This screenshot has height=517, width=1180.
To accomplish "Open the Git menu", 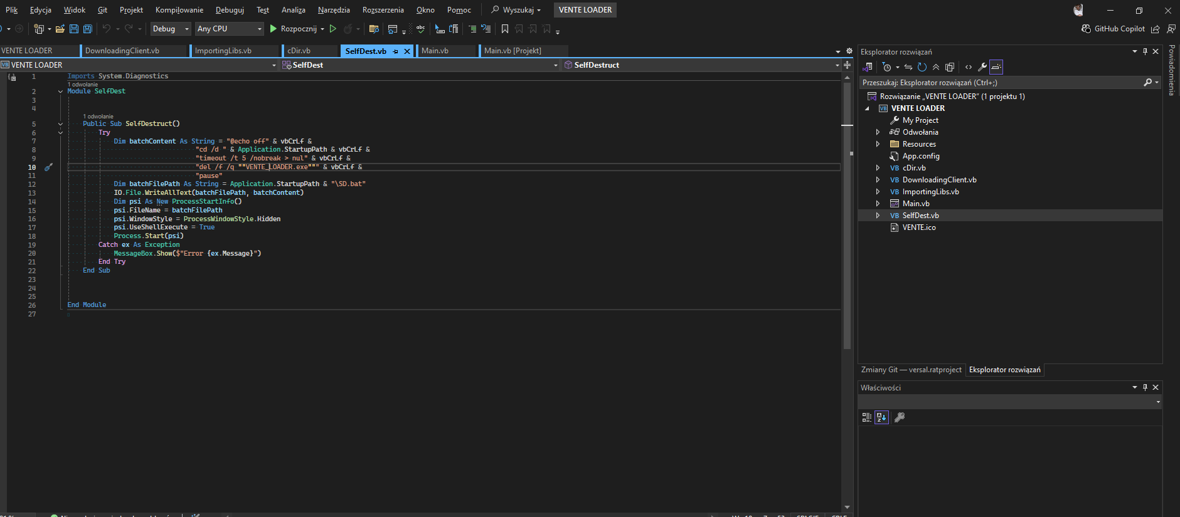I will point(102,10).
